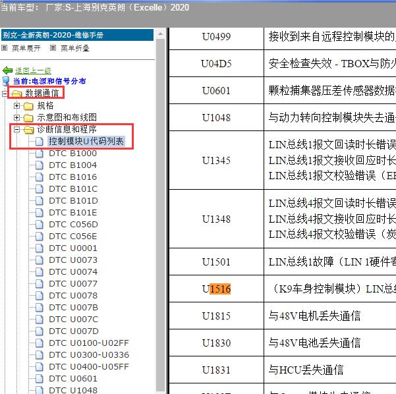
Task: Click the green back arrow icon
Action: tap(7, 70)
